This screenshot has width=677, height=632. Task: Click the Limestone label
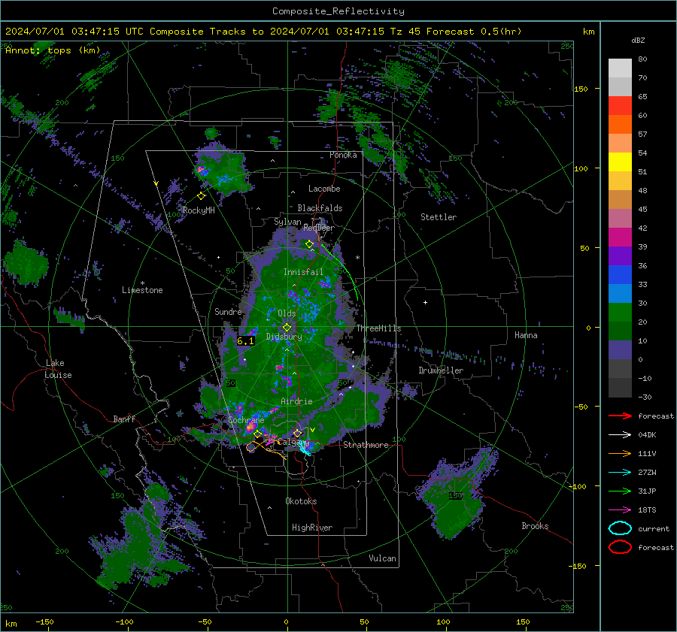click(x=142, y=290)
